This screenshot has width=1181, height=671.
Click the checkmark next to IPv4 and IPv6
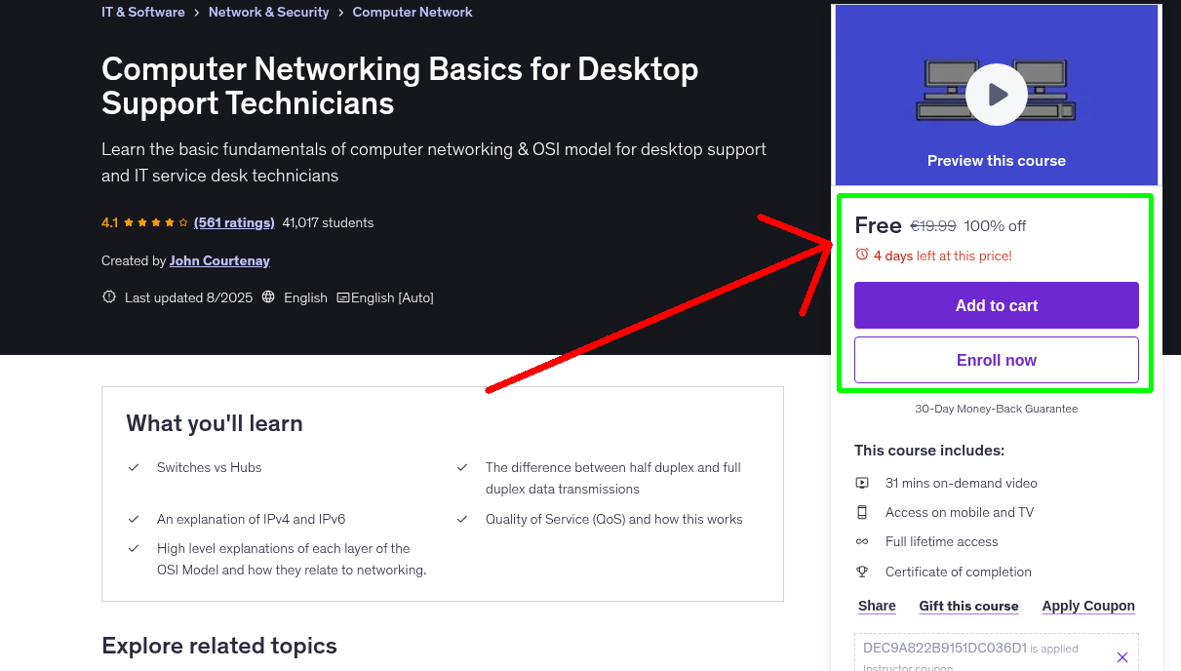coord(134,519)
